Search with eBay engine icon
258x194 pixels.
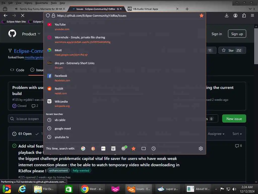click(x=103, y=149)
